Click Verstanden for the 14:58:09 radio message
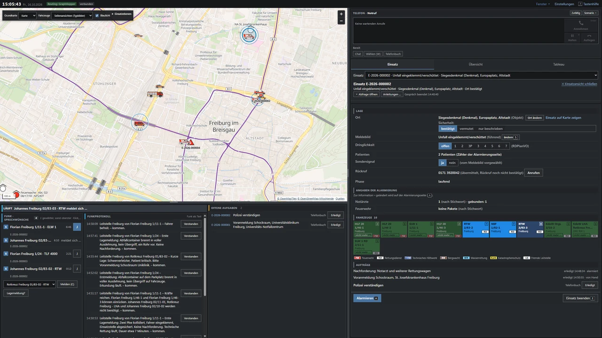 pos(191,224)
